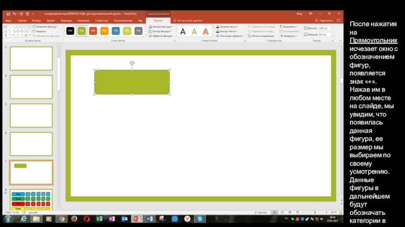Click the Поделиться share button

click(x=324, y=21)
